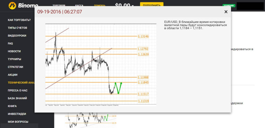The width and height of the screenshot is (265, 128).
Task: Go to Мои вопросы sidebar item
Action: click(x=18, y=122)
